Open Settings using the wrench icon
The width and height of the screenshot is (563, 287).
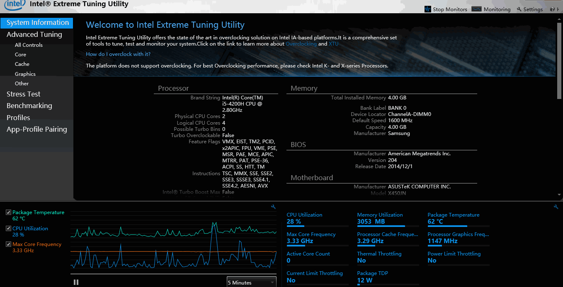pos(519,9)
